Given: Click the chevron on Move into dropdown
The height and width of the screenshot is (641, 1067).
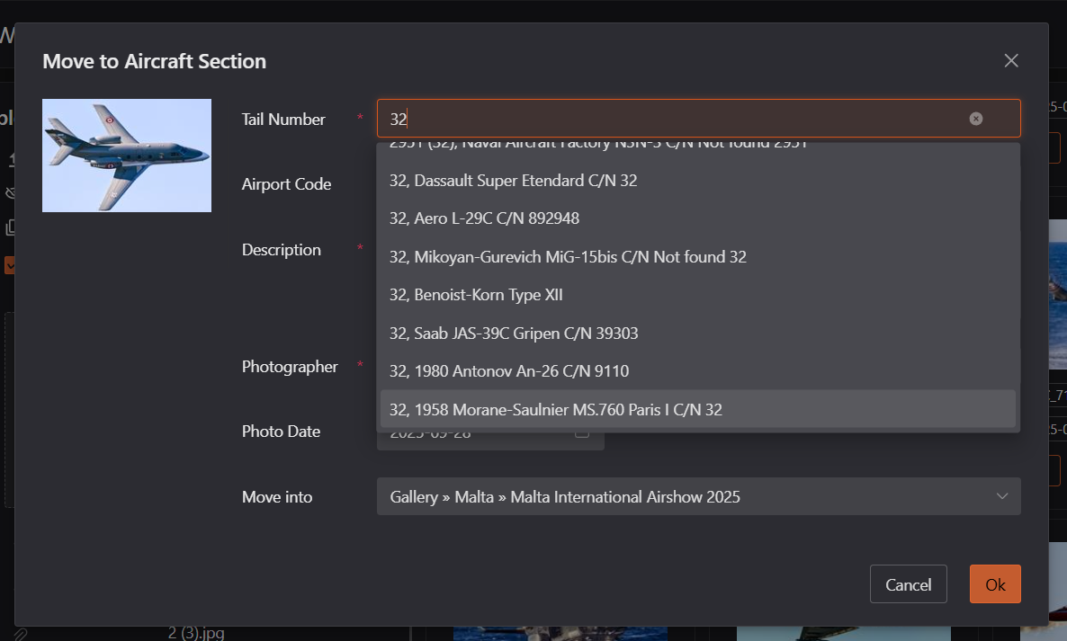Looking at the screenshot, I should [x=1002, y=496].
